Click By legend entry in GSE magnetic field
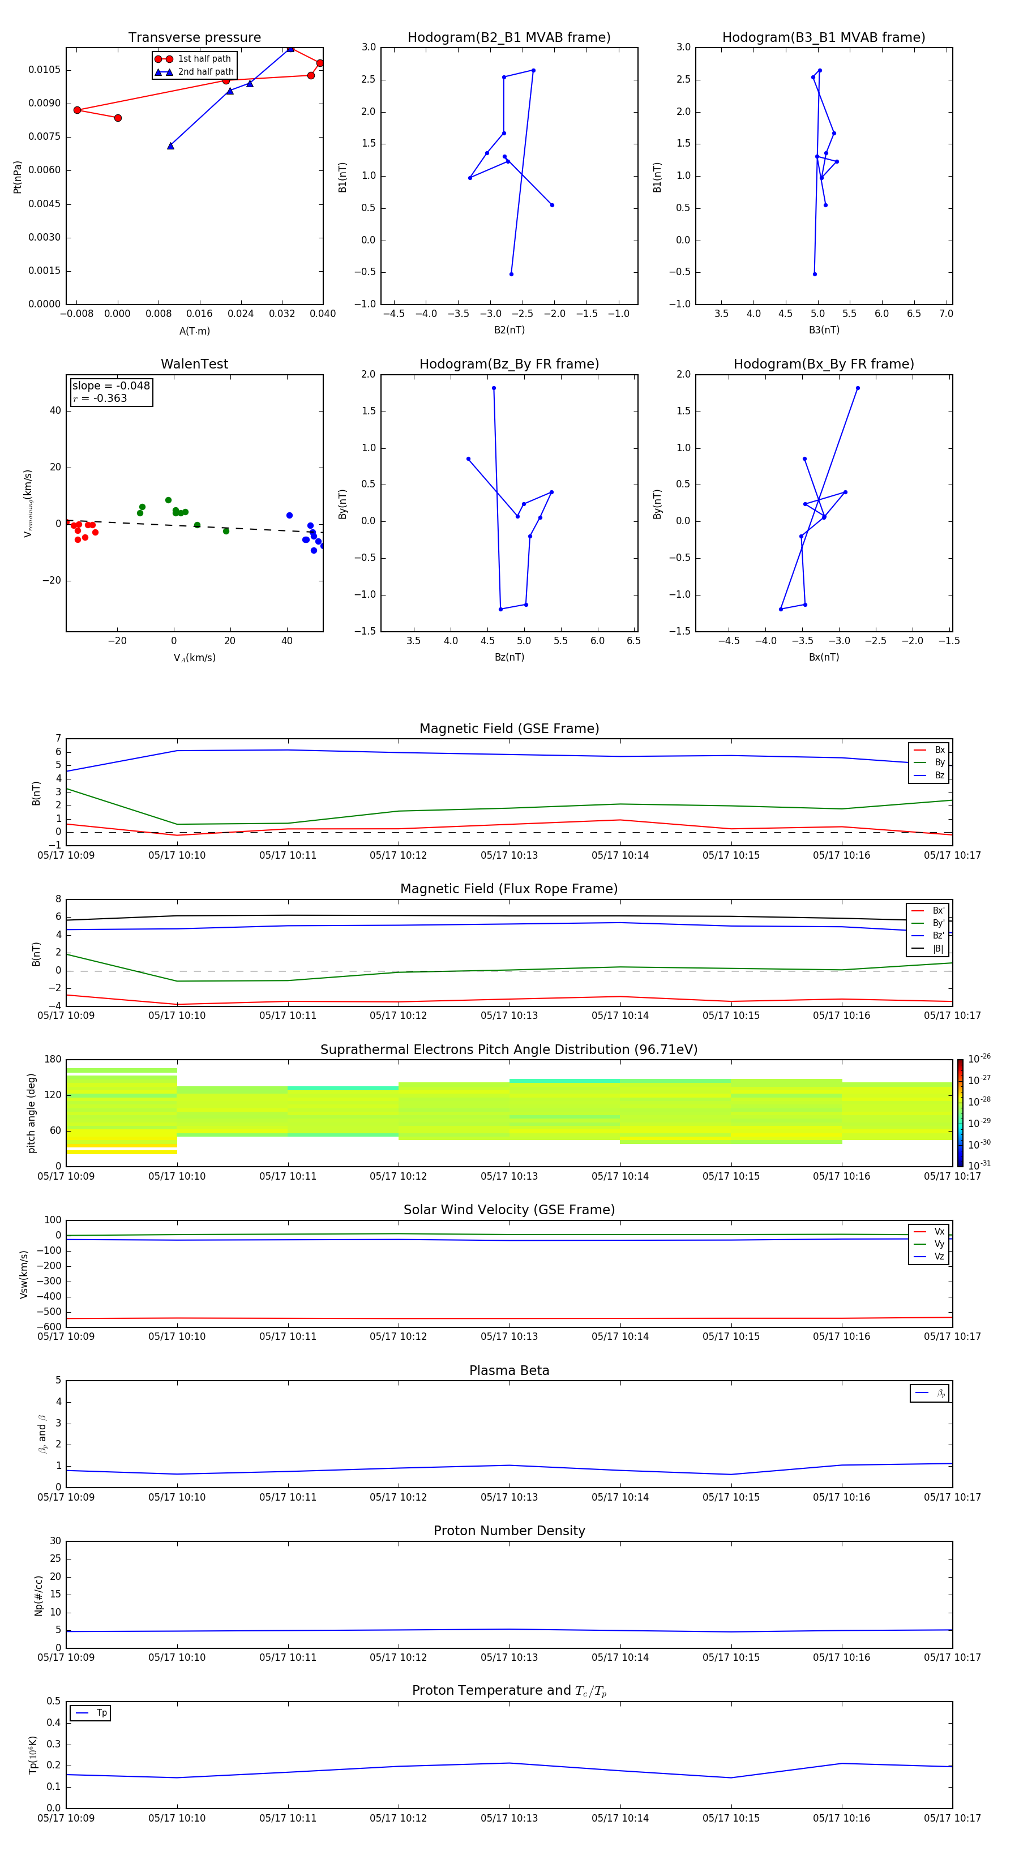The width and height of the screenshot is (1019, 1868). (x=929, y=762)
